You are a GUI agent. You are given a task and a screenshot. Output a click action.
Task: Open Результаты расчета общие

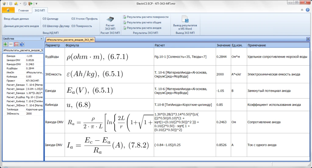(144, 22)
